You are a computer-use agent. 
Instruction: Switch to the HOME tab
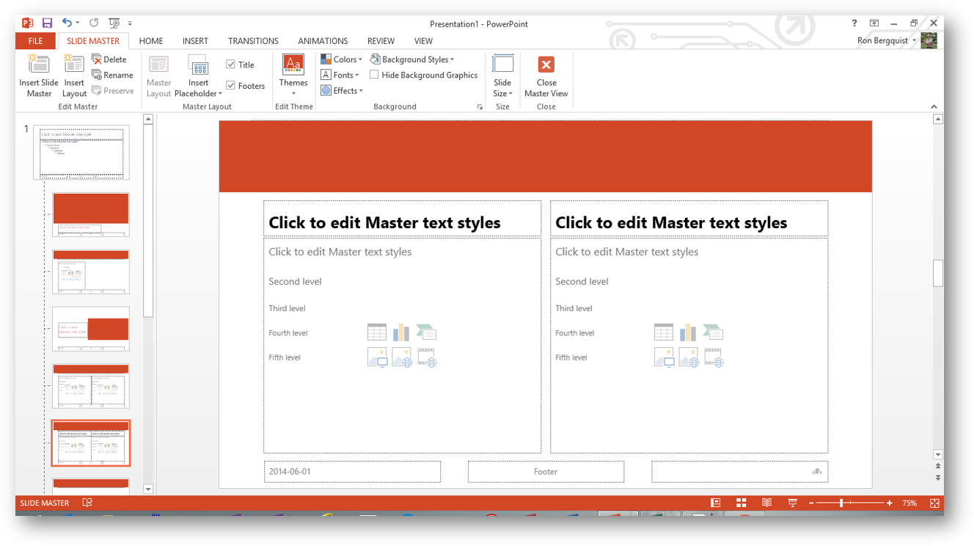[x=151, y=41]
